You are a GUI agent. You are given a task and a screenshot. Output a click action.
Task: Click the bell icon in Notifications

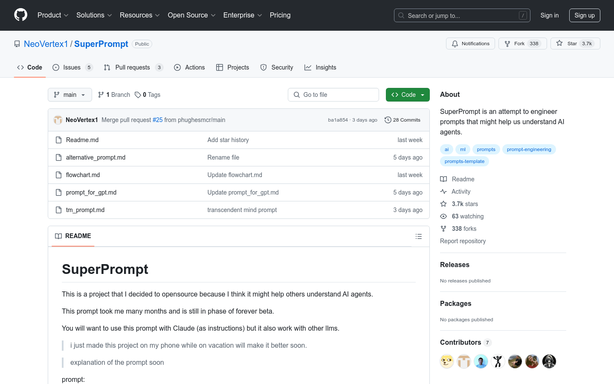tap(455, 44)
